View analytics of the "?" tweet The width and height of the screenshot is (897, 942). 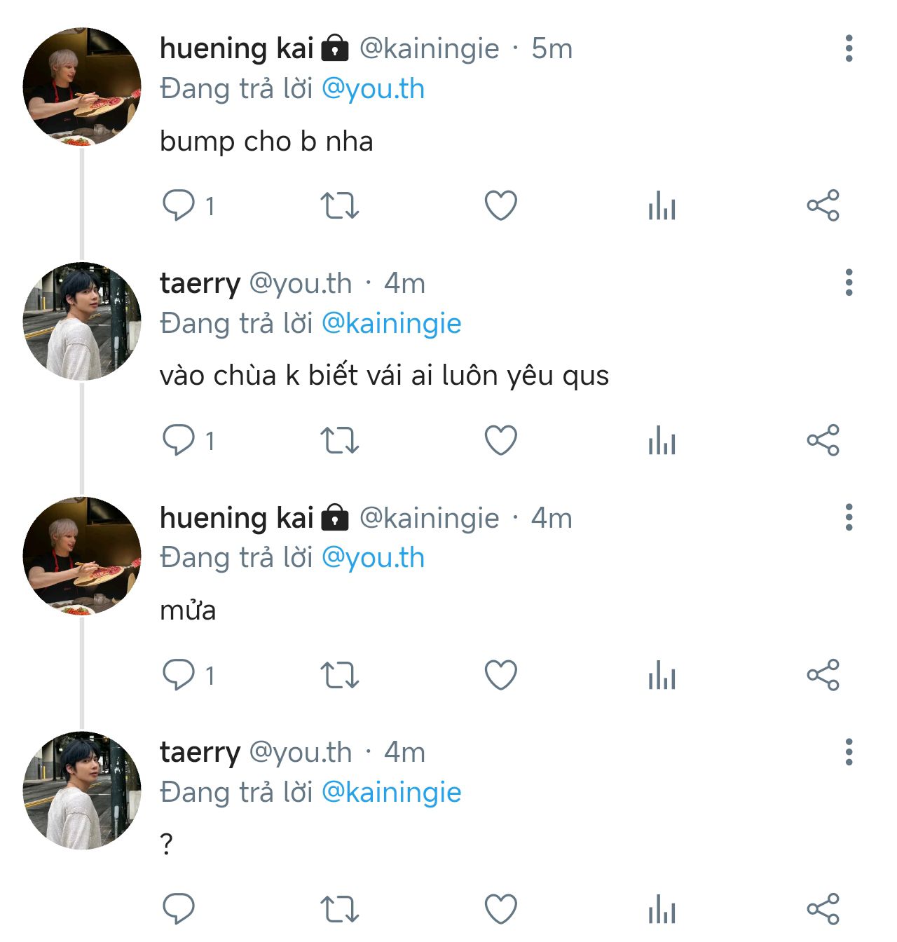click(x=662, y=909)
